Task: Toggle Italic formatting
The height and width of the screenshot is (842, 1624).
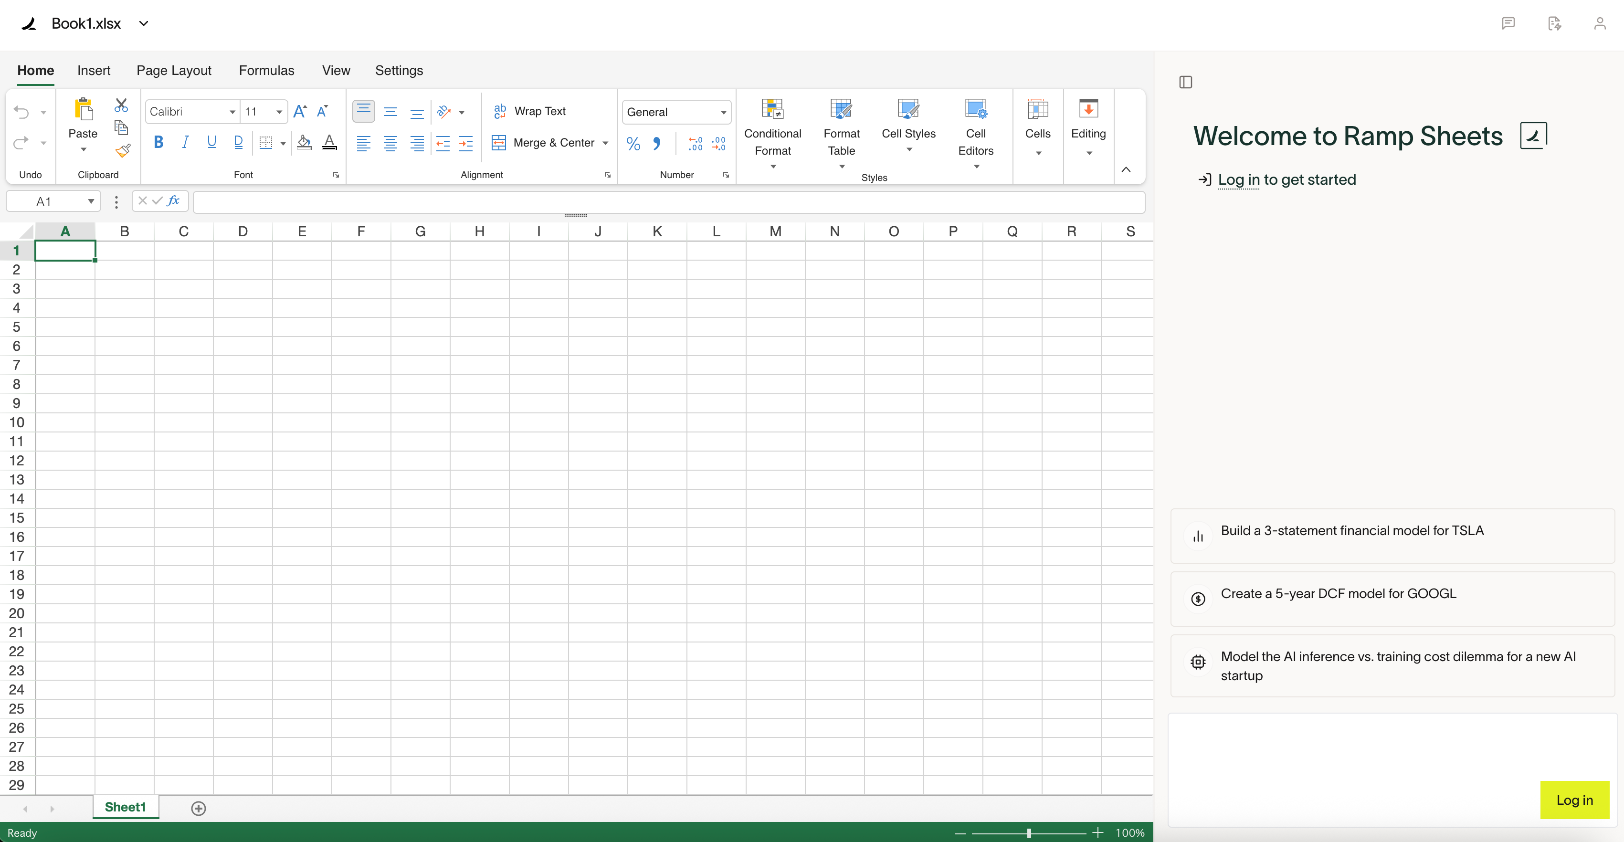Action: [185, 142]
